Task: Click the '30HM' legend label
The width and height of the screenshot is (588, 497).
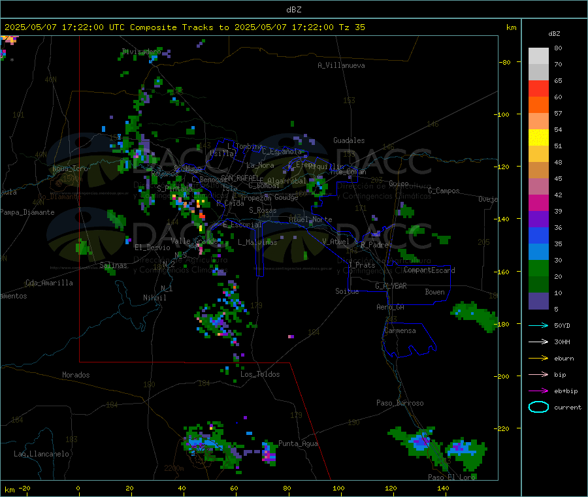Action: tap(562, 342)
